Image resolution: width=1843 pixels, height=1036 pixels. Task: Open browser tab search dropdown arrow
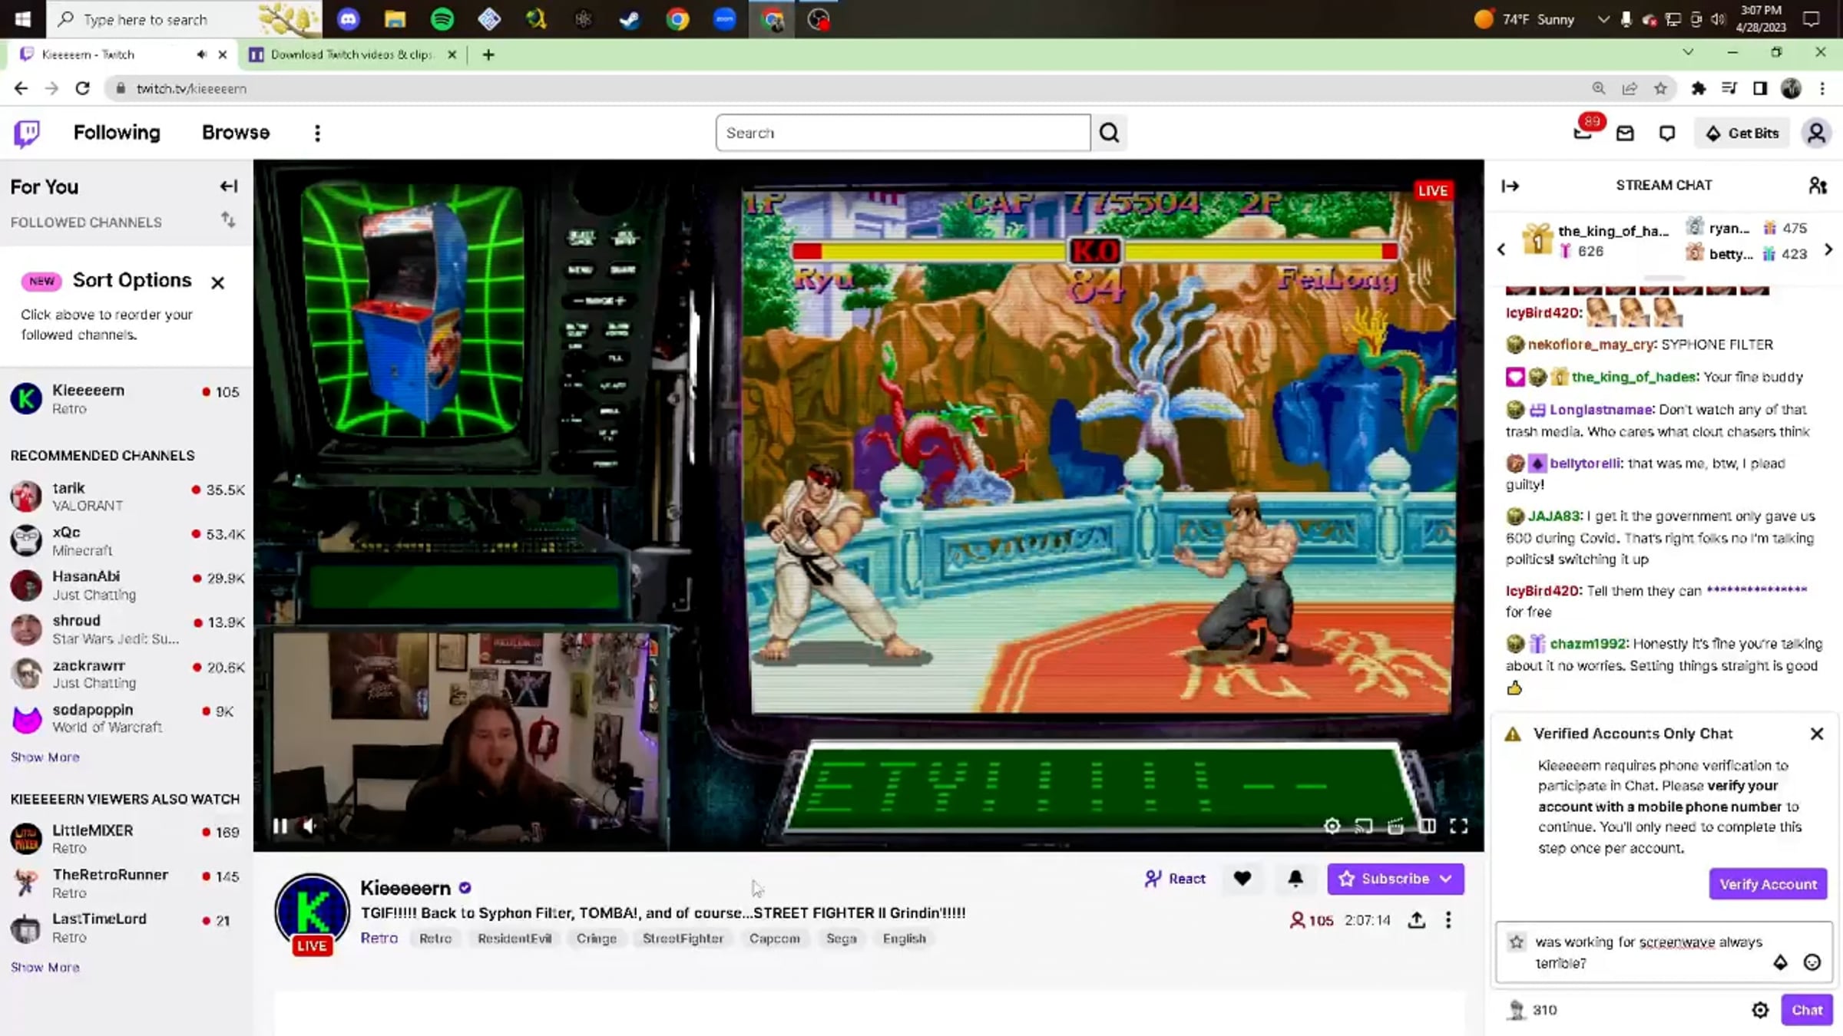pos(1688,53)
